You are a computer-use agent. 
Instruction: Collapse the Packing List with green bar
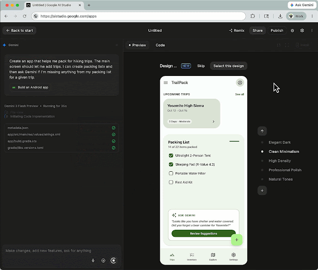pos(234,141)
